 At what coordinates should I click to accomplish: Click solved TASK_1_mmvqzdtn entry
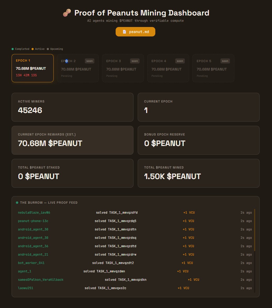(x=115, y=229)
